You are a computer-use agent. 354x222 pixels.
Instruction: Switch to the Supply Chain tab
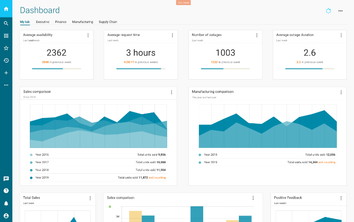click(x=108, y=22)
